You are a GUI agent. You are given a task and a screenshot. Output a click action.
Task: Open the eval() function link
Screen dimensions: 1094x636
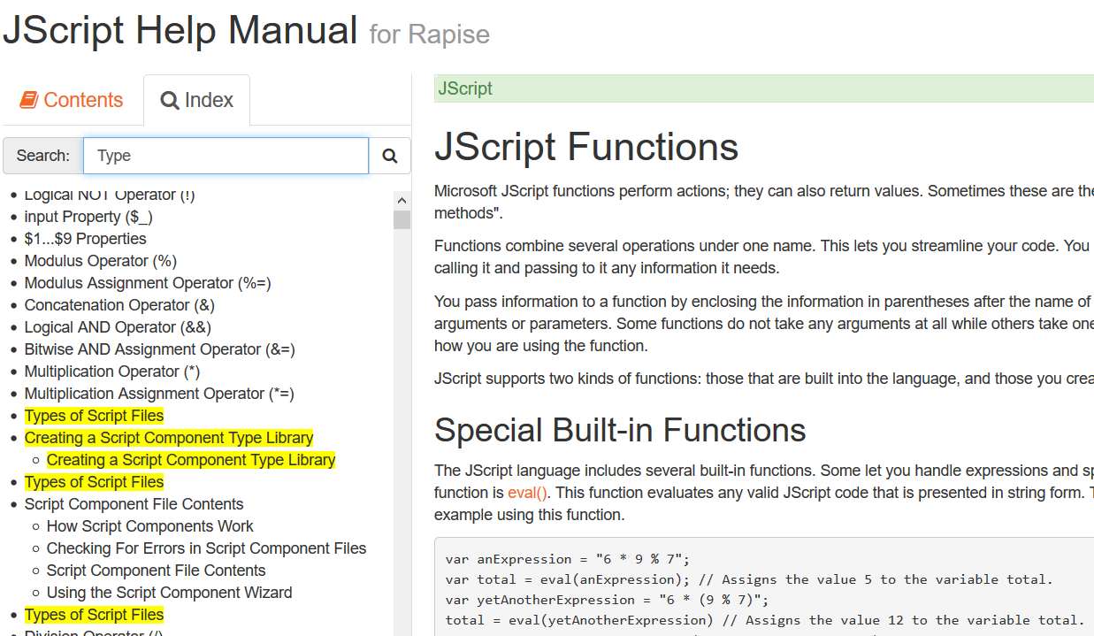click(x=527, y=493)
